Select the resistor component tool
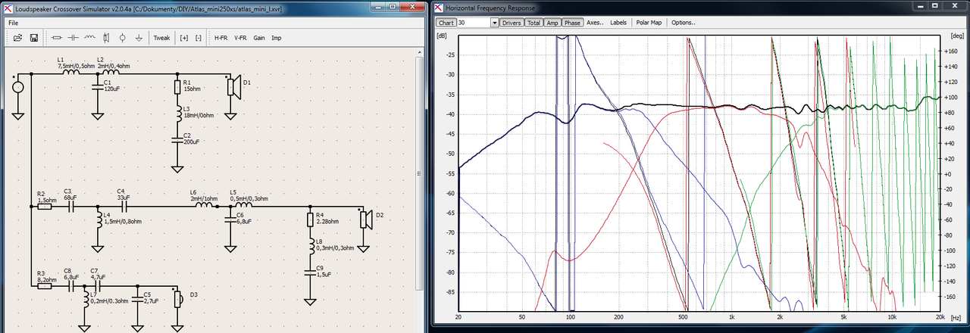Image resolution: width=970 pixels, height=333 pixels. pos(57,37)
